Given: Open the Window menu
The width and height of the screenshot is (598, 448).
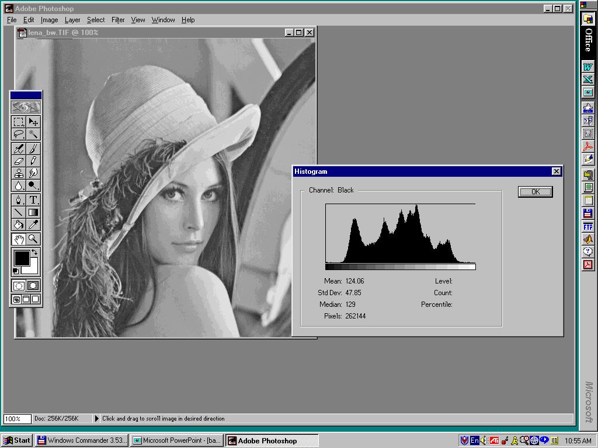Looking at the screenshot, I should 164,20.
